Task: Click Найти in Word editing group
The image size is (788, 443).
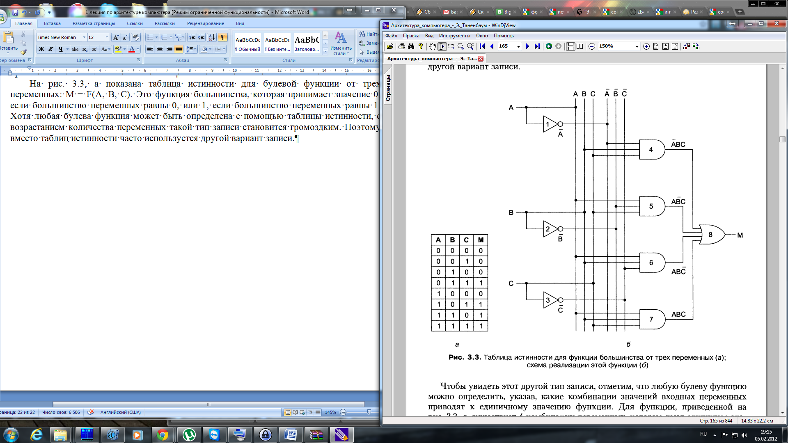Action: [x=369, y=34]
